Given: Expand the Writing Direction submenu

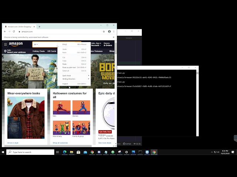Looking at the screenshot, I should (74, 79).
